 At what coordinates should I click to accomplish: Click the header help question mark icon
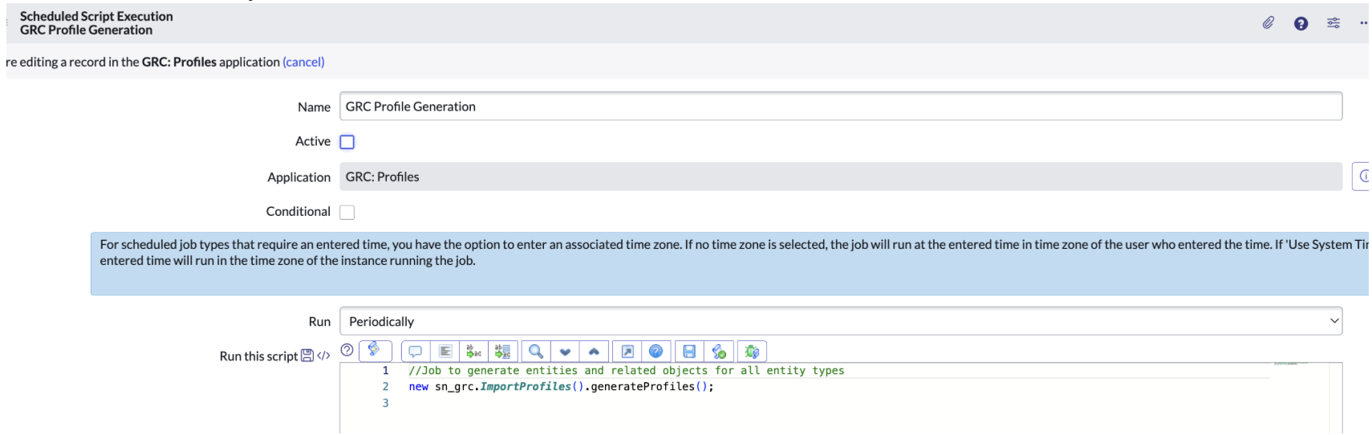click(1301, 23)
